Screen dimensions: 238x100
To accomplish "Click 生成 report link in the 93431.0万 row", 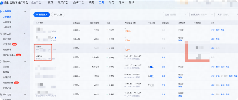I will (163, 57).
